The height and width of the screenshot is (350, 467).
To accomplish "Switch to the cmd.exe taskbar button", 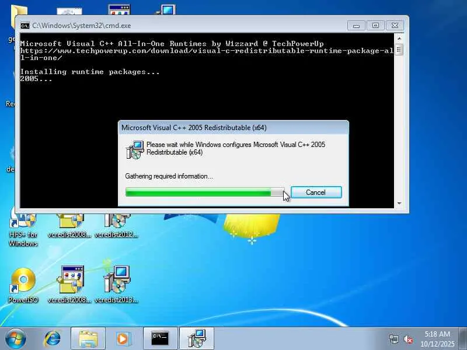I will [x=160, y=339].
